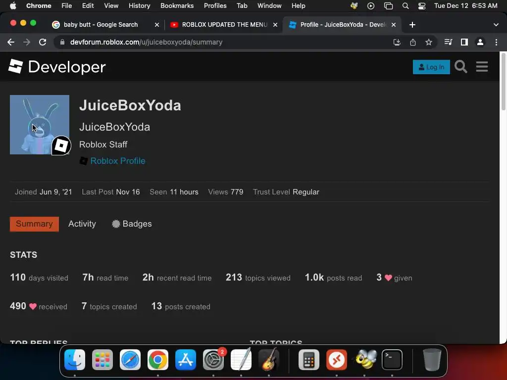Screen dimensions: 507x380
Task: Open the forum search magnifier
Action: pyautogui.click(x=461, y=67)
